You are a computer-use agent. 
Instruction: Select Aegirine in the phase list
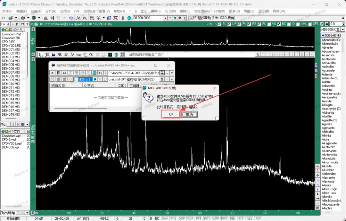pyautogui.click(x=327, y=90)
